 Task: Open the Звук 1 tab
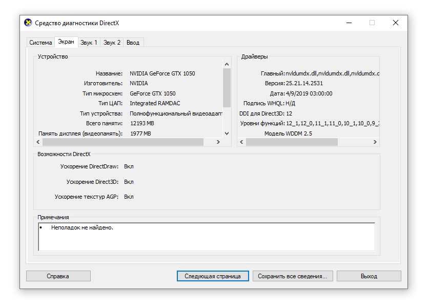[89, 43]
